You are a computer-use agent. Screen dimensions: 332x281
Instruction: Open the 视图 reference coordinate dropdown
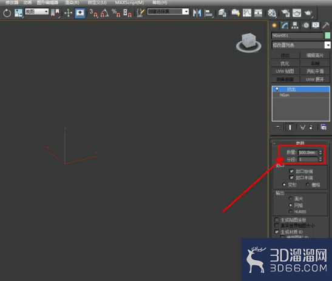click(36, 12)
